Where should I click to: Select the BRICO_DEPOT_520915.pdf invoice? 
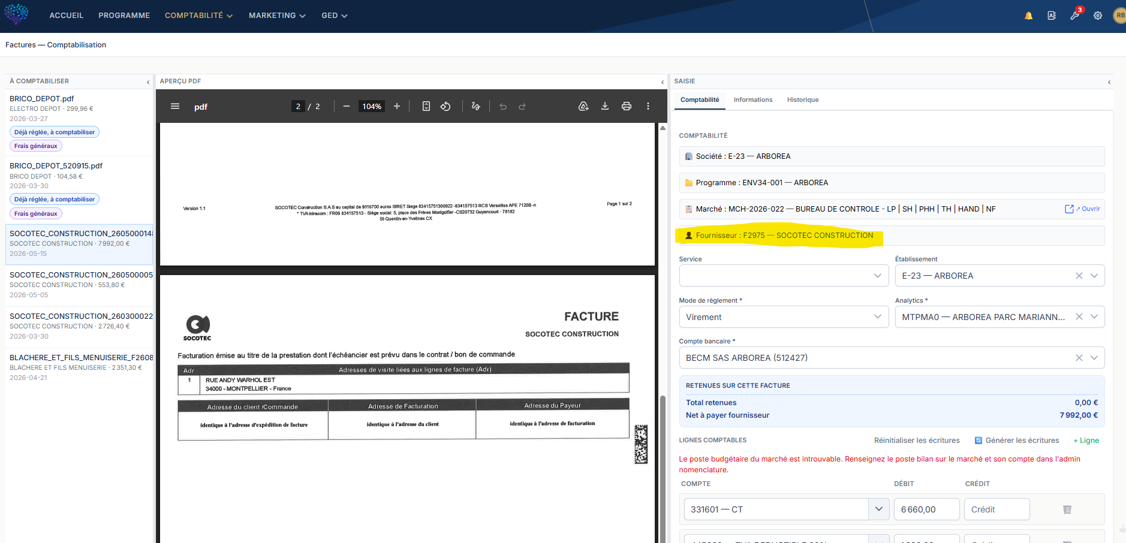click(79, 190)
